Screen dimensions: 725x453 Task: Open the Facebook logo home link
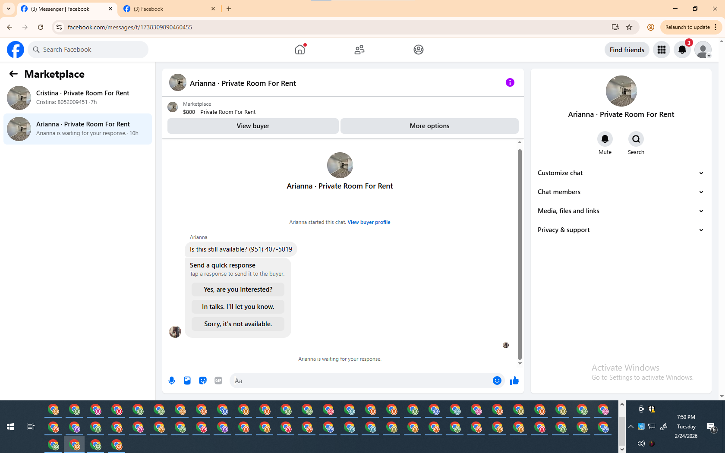(16, 50)
